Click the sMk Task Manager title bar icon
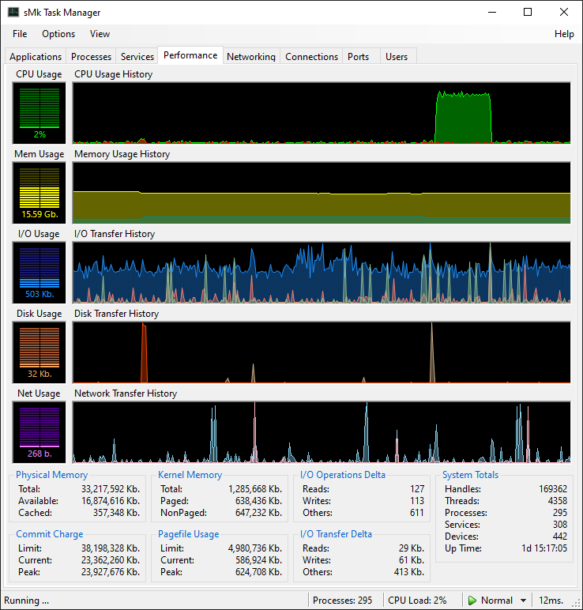 pos(13,12)
